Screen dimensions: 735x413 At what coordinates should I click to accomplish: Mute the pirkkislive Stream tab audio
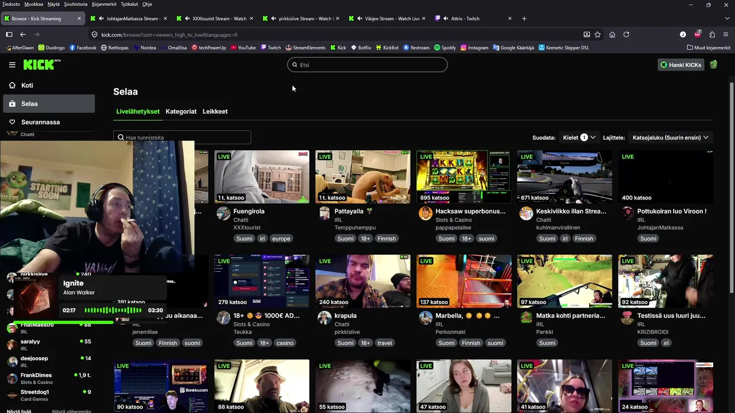point(273,18)
